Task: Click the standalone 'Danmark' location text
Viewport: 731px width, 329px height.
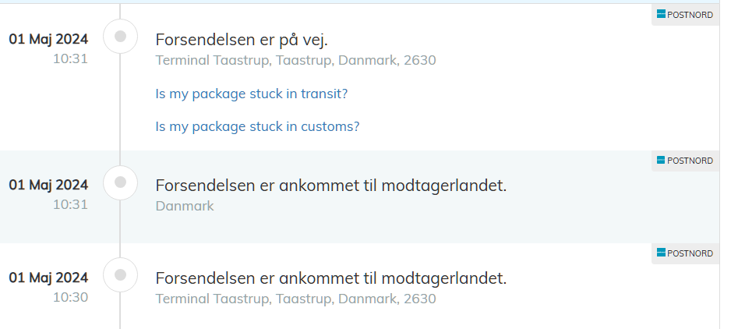Action: pos(185,206)
